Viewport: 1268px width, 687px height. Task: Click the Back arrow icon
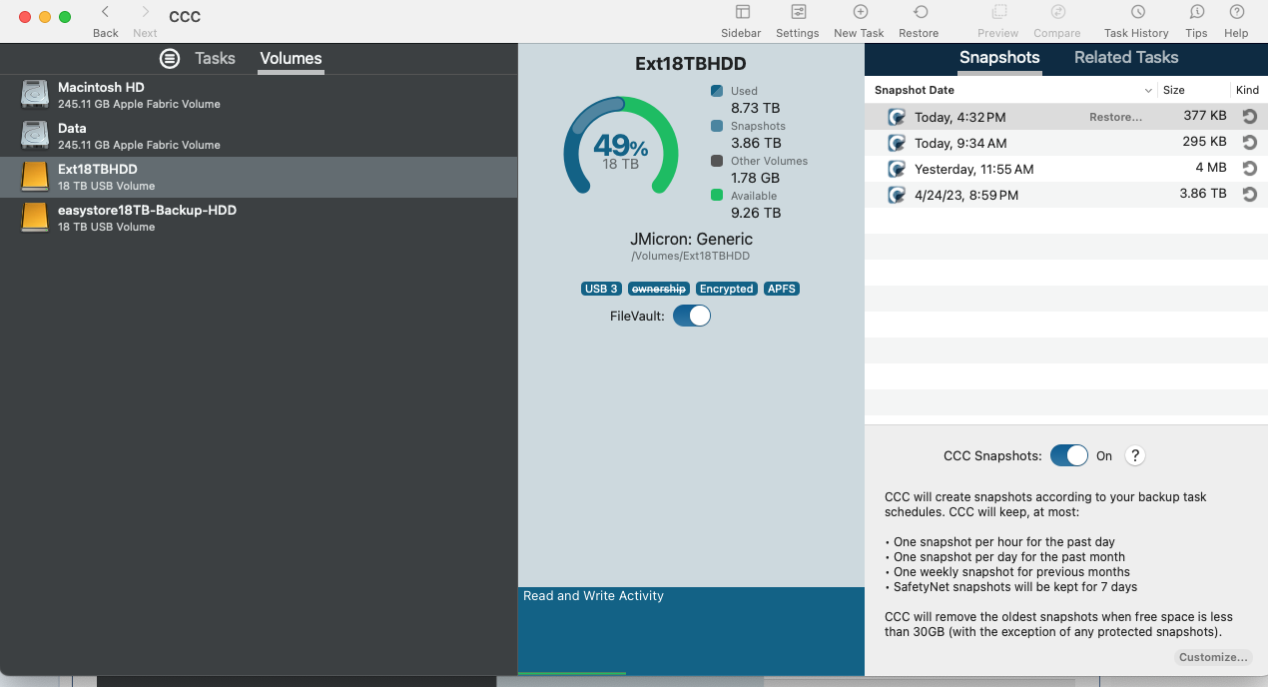tap(105, 12)
